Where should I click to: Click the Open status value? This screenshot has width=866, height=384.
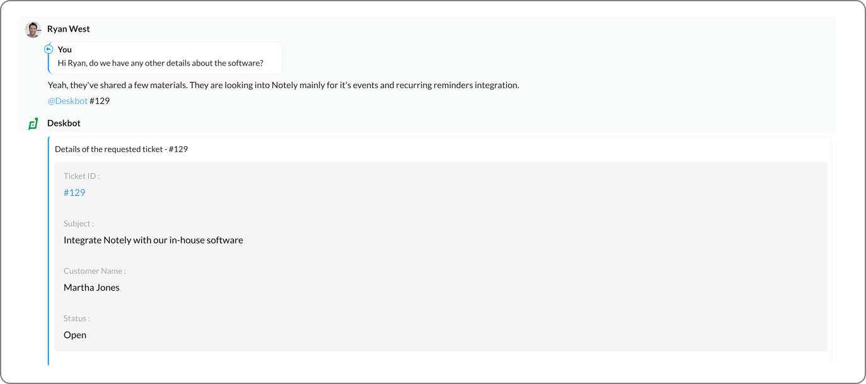point(75,335)
